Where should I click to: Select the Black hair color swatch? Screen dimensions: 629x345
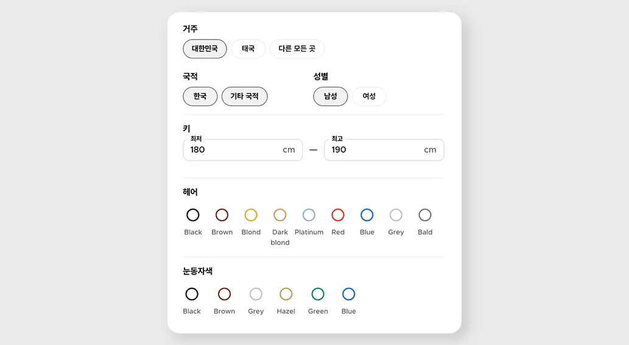[193, 215]
